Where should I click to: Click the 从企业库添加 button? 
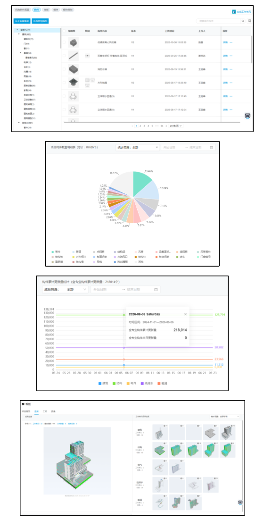point(22,21)
